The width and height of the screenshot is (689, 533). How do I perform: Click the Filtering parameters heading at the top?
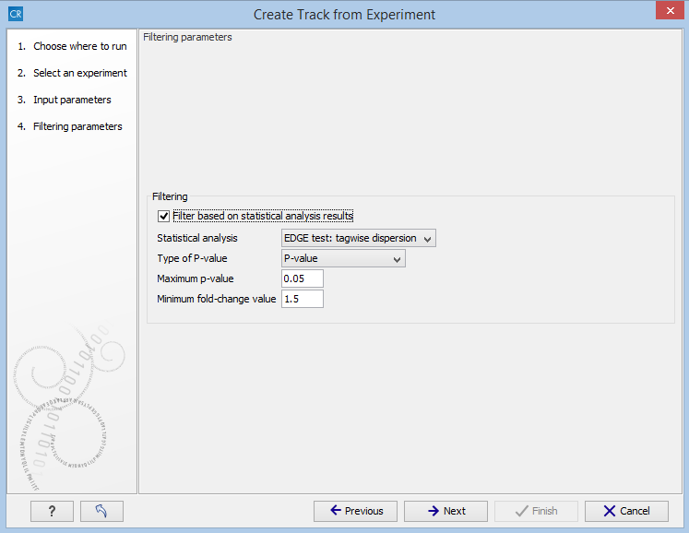coord(188,38)
